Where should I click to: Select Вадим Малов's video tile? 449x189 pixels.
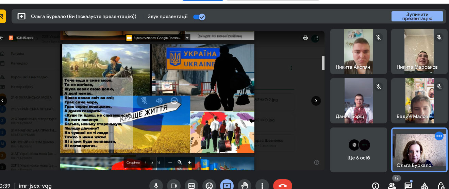click(419, 101)
